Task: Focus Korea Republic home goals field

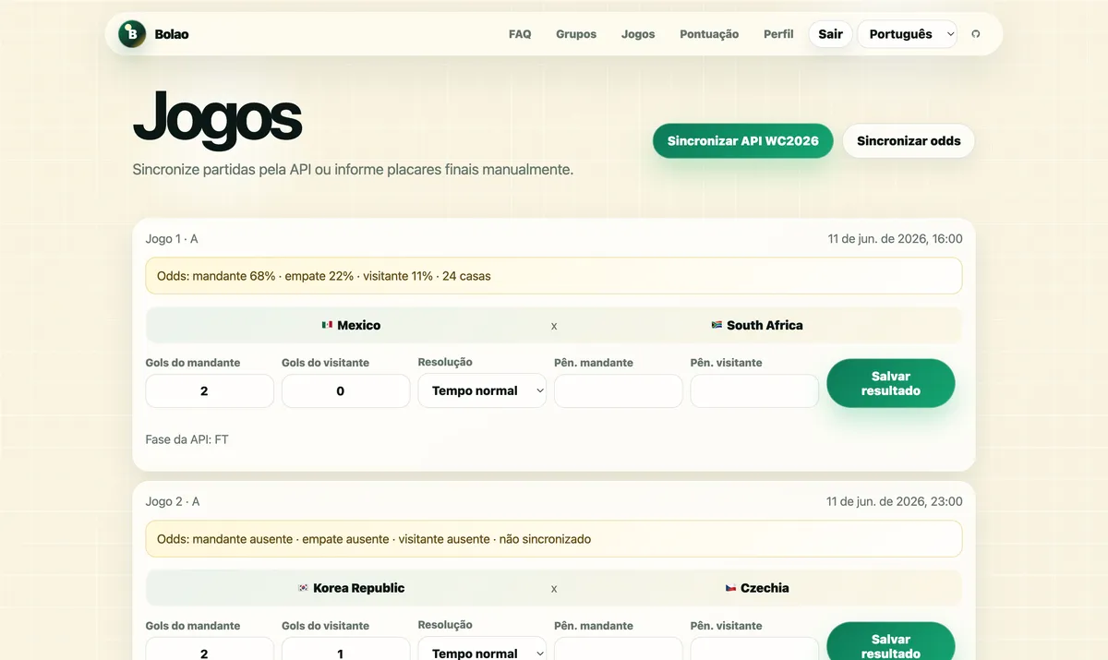Action: pos(210,649)
